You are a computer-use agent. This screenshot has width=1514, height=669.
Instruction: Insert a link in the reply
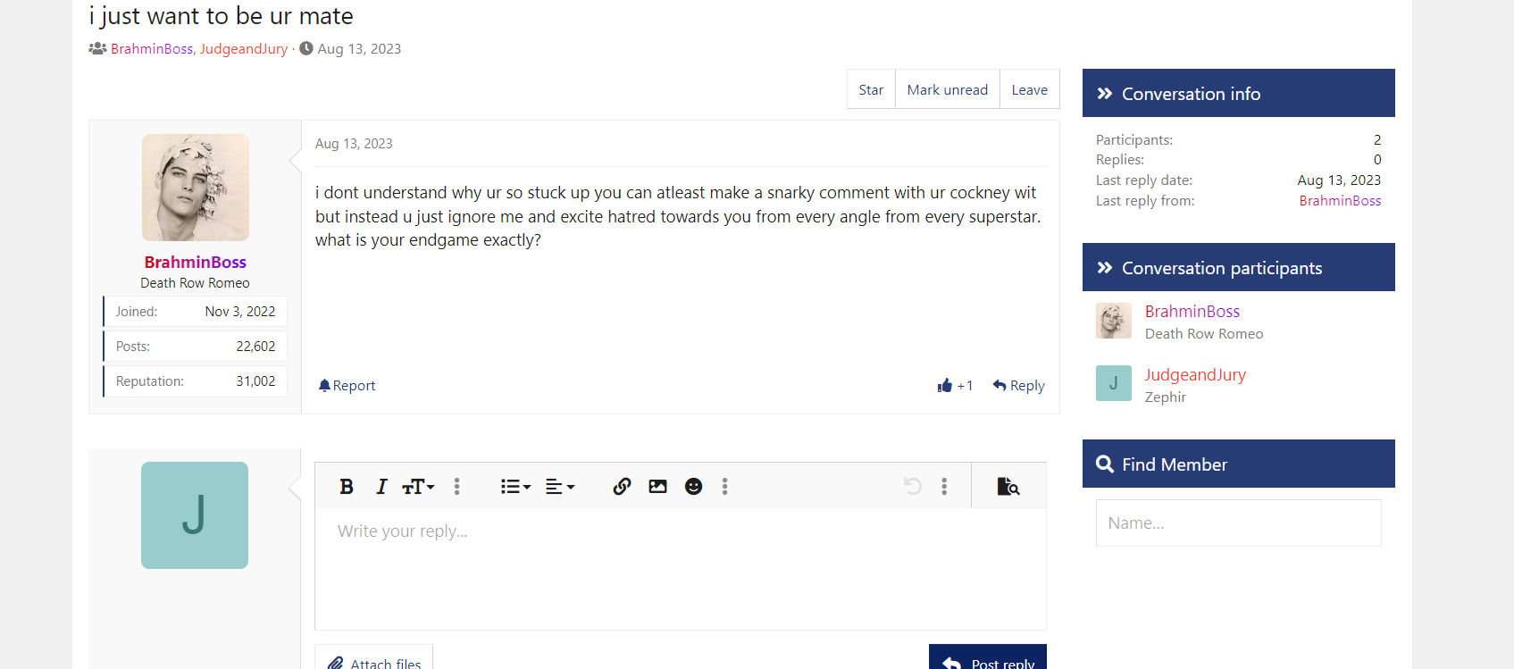622,487
